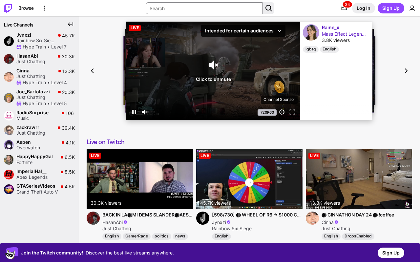The height and width of the screenshot is (262, 420).
Task: Open the CINNATHON DAY 24 stream title
Action: (x=358, y=215)
